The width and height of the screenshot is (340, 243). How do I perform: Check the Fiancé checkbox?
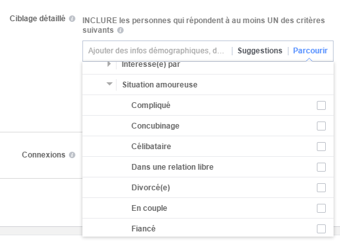[321, 229]
